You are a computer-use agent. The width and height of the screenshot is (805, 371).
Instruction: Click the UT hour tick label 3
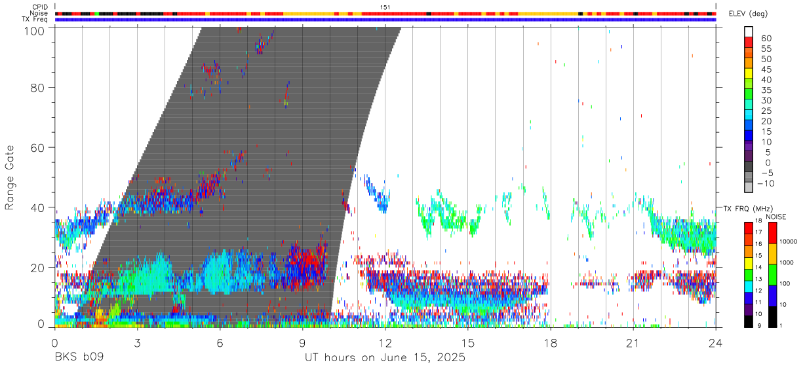(x=137, y=343)
